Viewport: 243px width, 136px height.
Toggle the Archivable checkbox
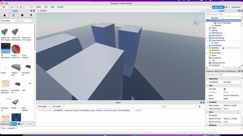(225, 89)
